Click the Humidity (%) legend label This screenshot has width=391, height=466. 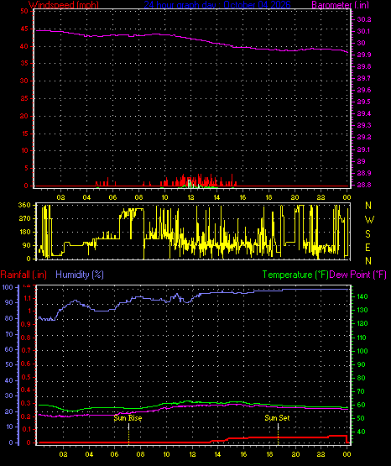pyautogui.click(x=80, y=275)
